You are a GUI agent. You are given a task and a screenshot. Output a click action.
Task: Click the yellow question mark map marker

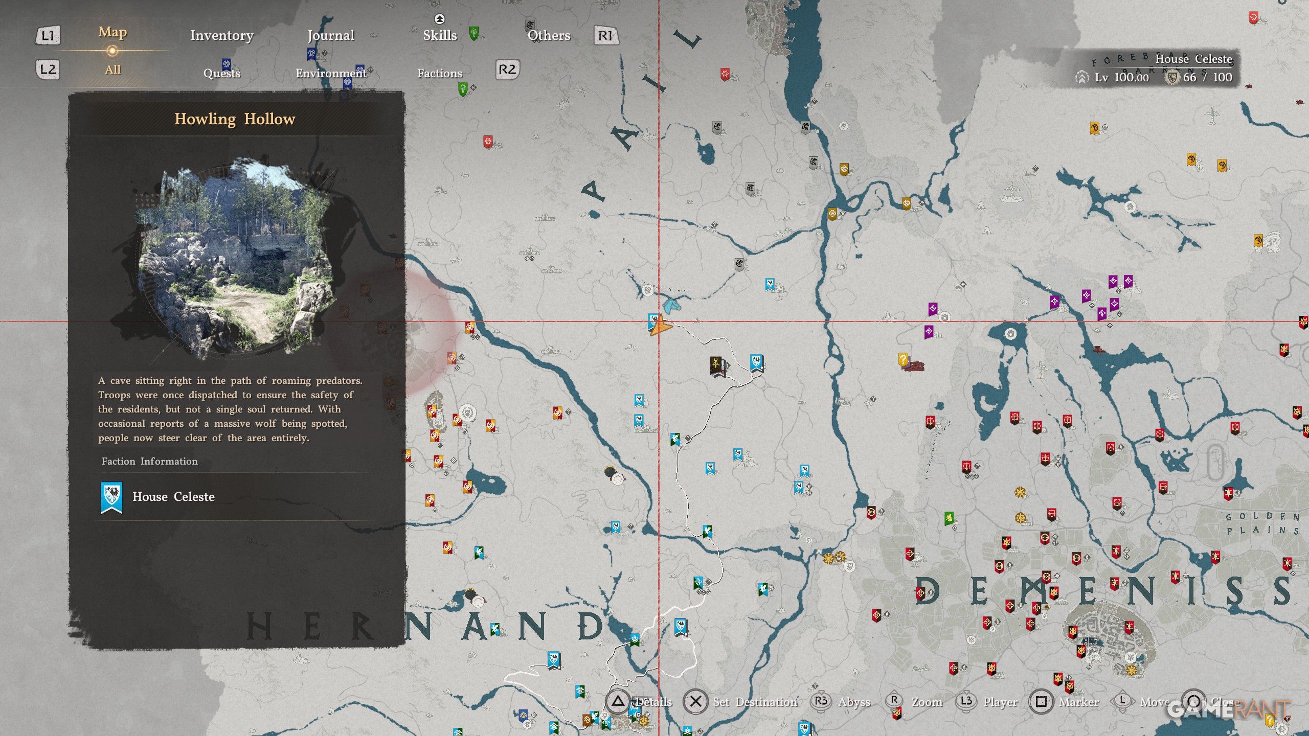tap(903, 359)
